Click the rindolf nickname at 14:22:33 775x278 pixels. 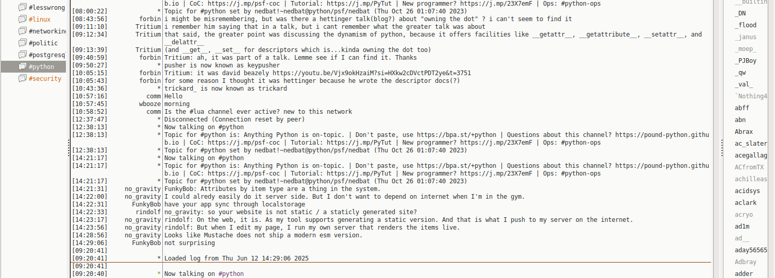[148, 212]
